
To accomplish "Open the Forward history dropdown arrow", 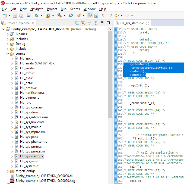I will click(132, 15).
